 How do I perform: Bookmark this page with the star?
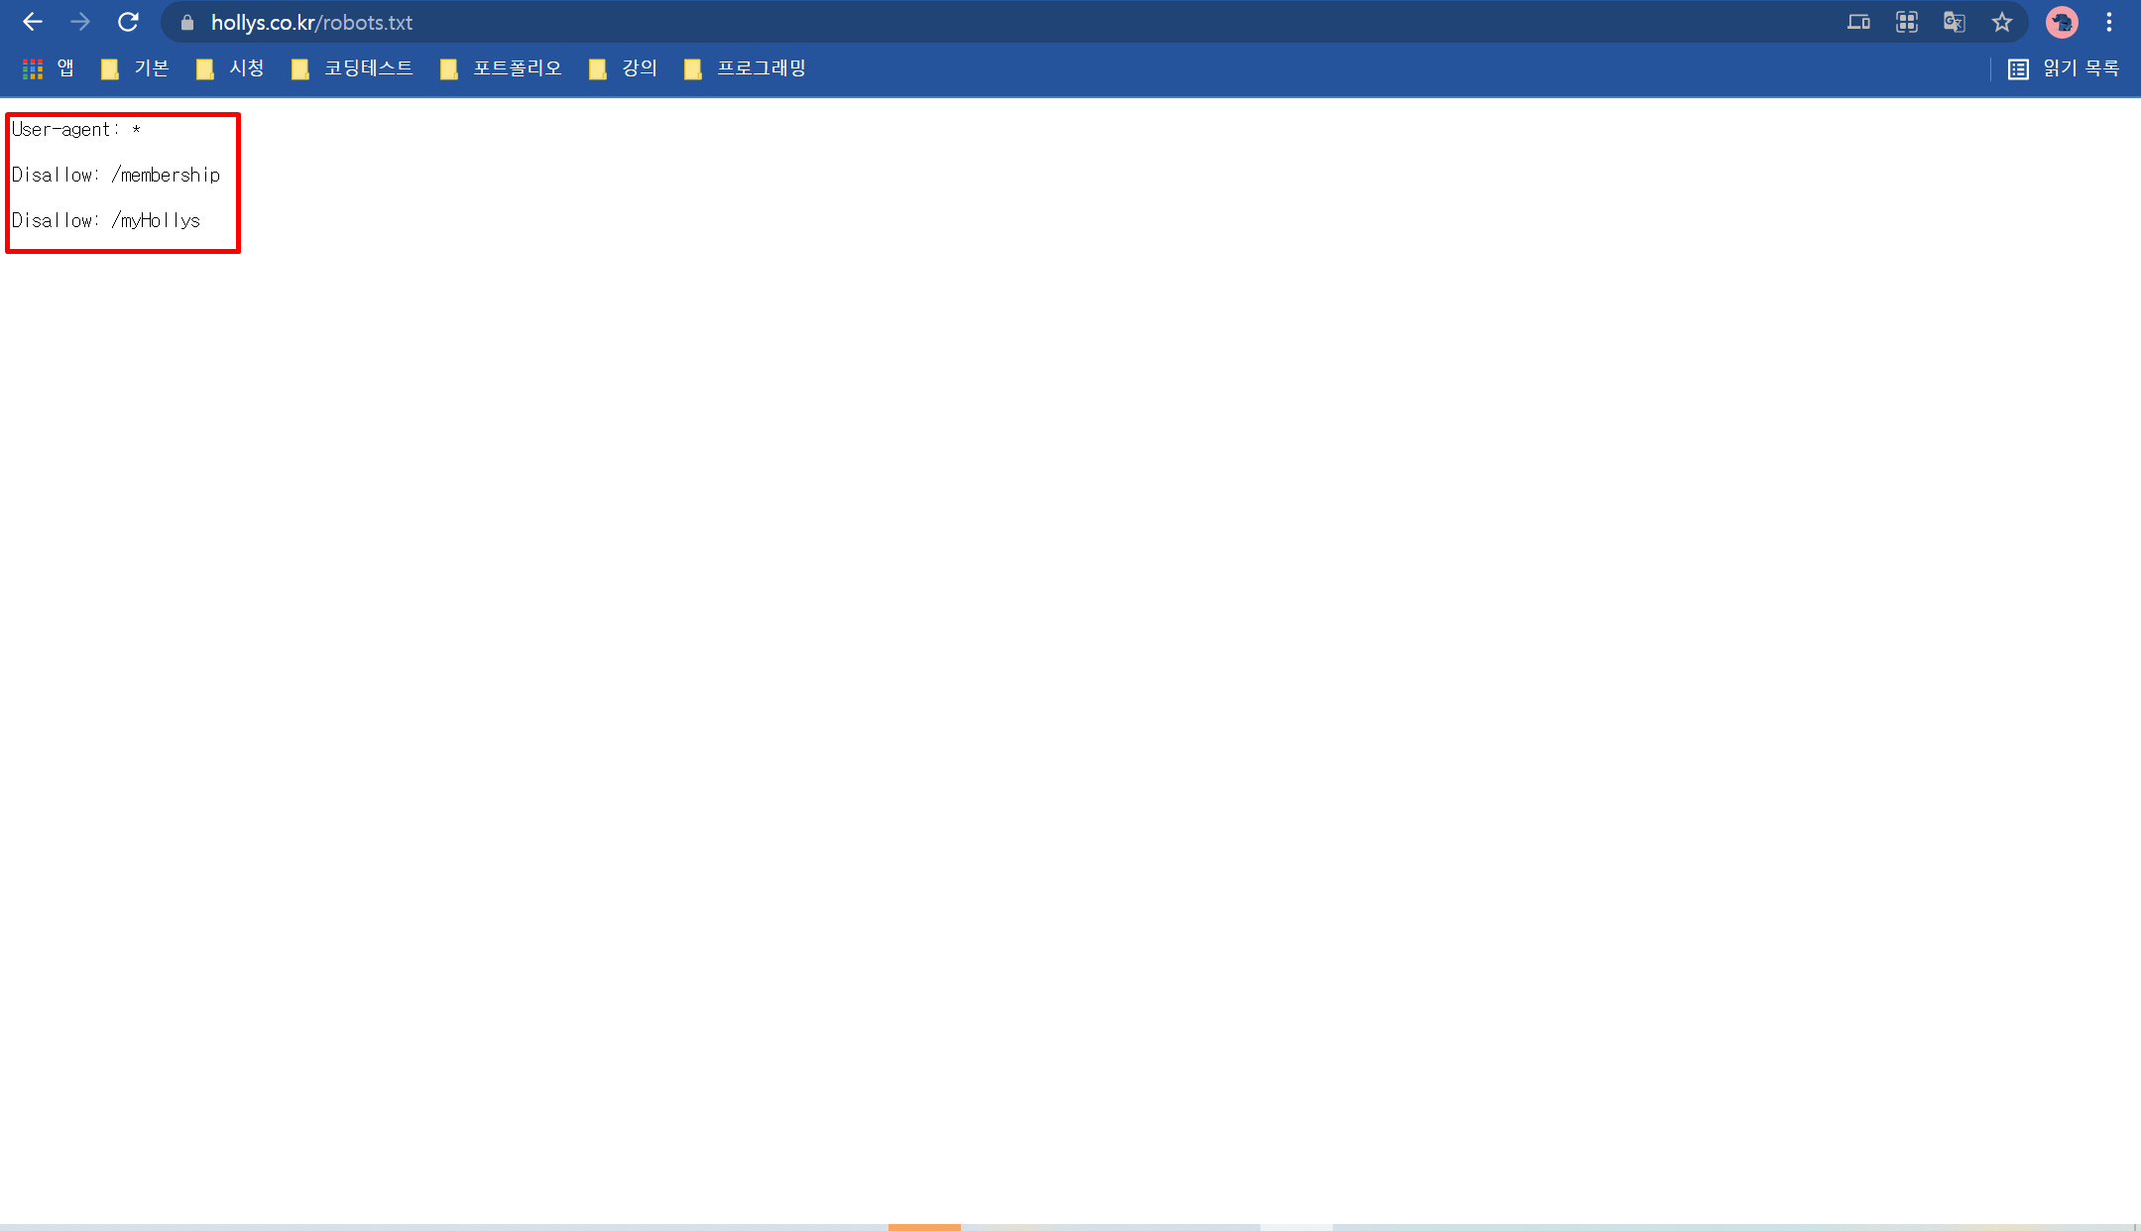(x=2001, y=22)
